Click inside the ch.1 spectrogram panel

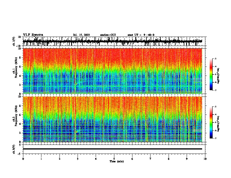(x=112, y=71)
